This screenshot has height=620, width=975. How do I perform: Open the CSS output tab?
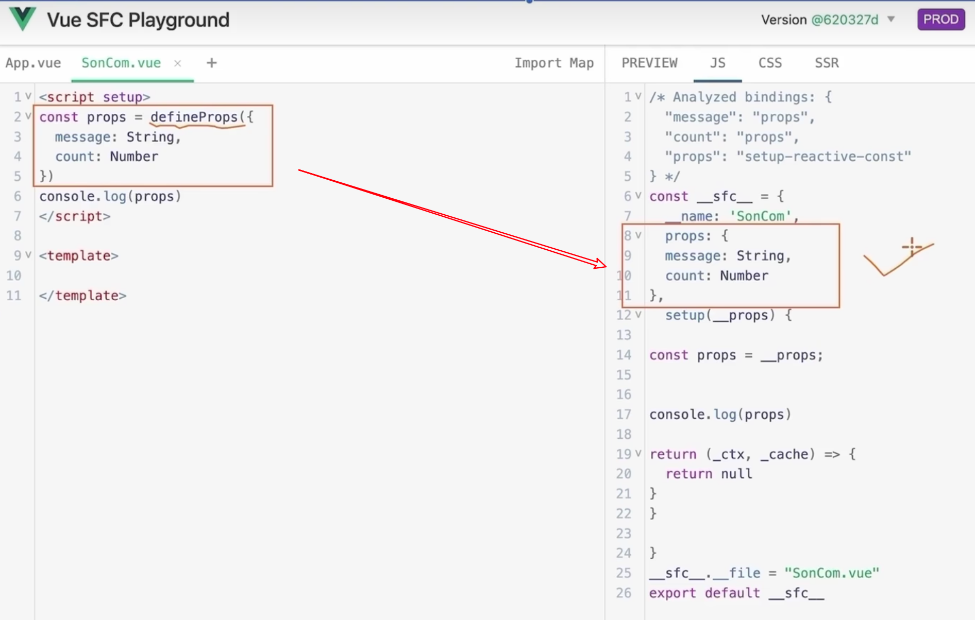(x=770, y=63)
